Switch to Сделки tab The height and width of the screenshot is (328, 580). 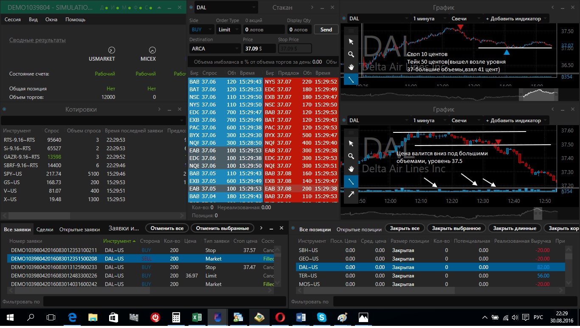coord(45,229)
